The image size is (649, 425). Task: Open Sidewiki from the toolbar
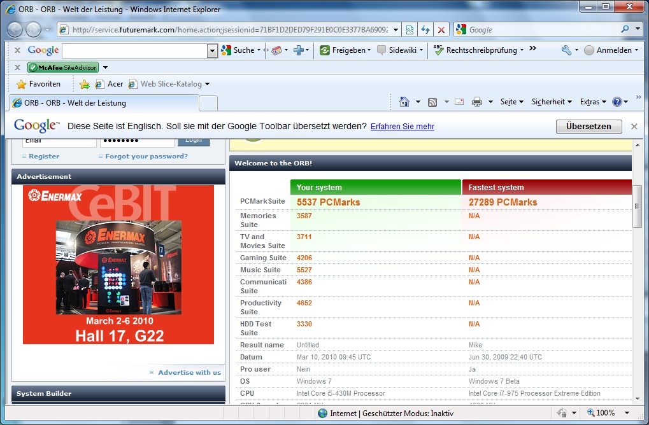[x=400, y=50]
